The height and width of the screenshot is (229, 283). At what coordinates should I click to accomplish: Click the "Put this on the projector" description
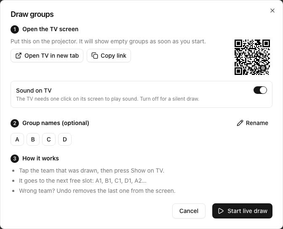(108, 41)
